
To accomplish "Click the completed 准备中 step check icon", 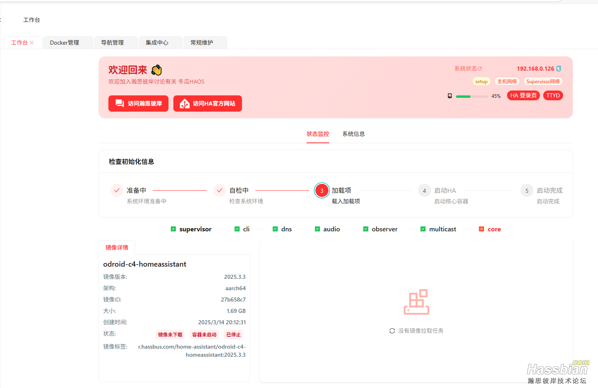I will 117,190.
